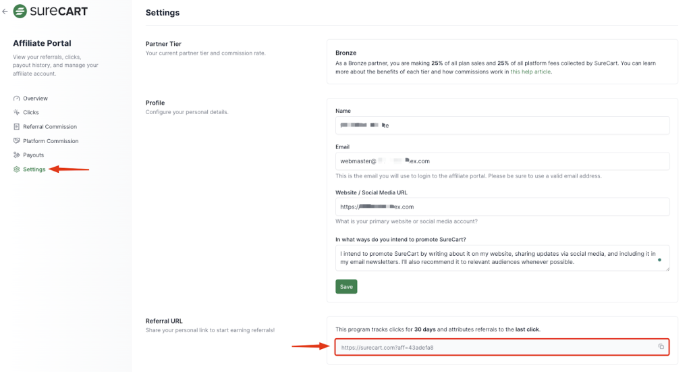This screenshot has height=372, width=691.
Task: Open the Payouts section
Action: tap(34, 155)
